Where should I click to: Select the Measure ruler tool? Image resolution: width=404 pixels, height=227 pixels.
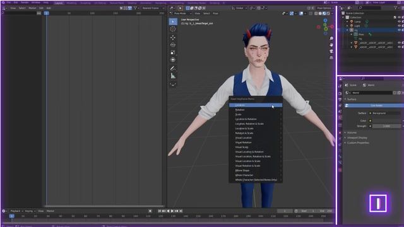click(173, 76)
